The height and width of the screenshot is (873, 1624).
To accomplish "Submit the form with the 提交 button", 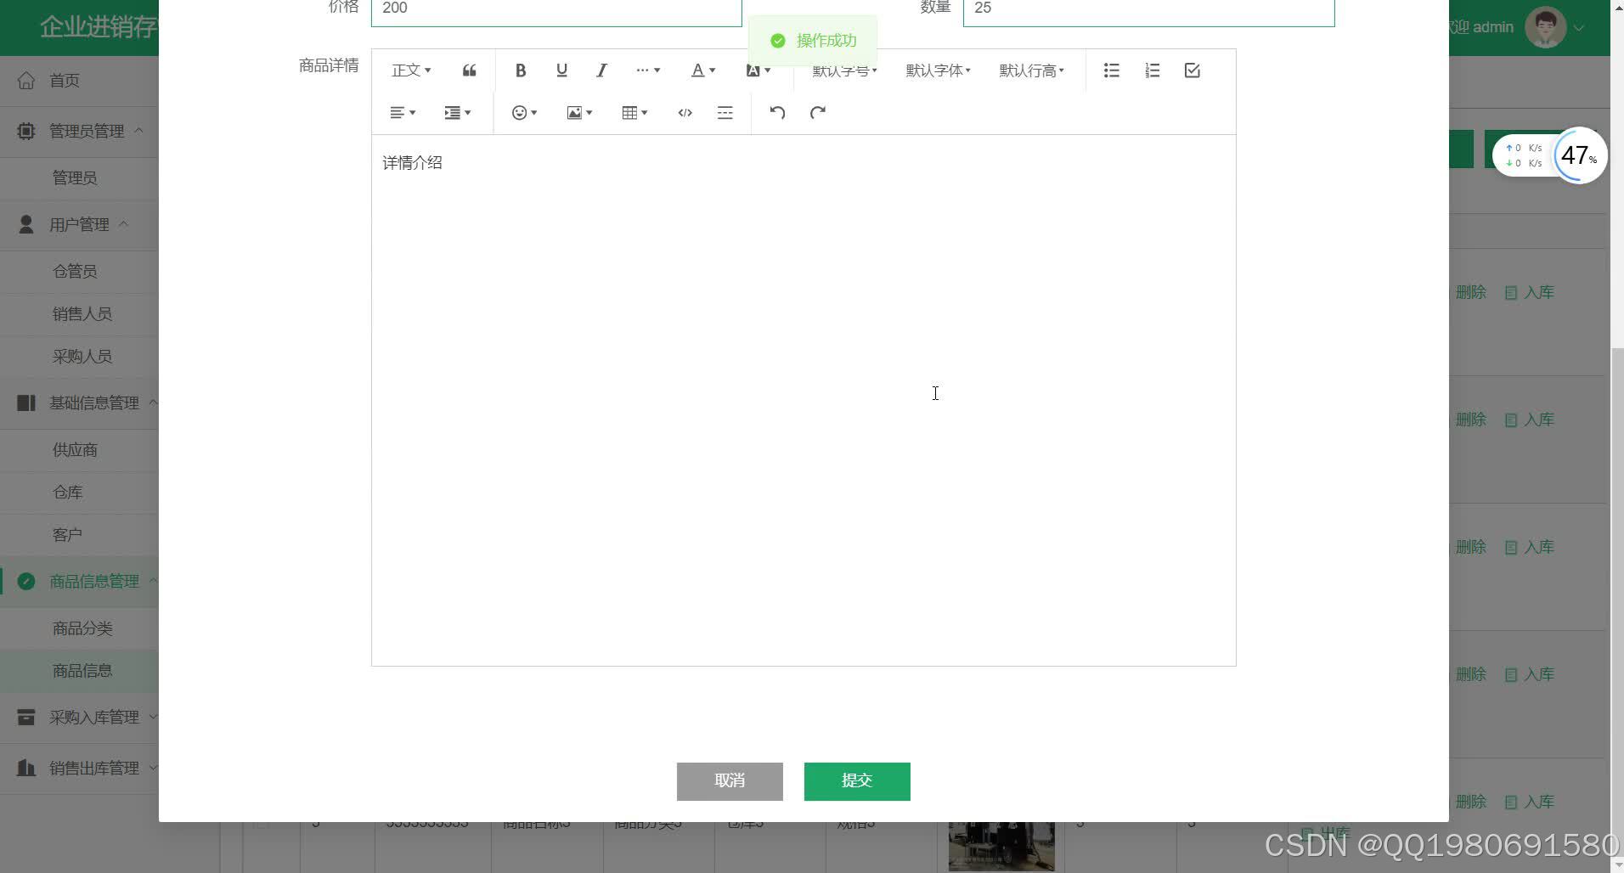I will coord(856,780).
